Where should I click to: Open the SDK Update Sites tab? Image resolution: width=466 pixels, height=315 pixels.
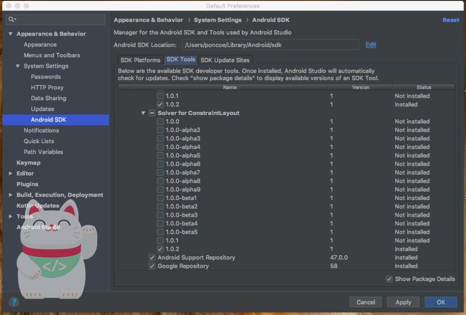(225, 60)
